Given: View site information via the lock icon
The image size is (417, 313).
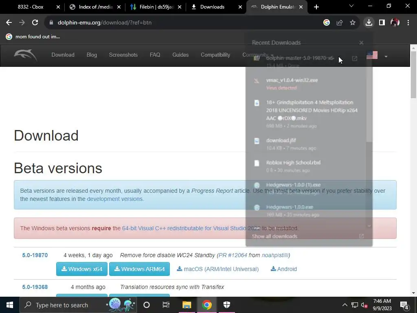Looking at the screenshot, I should [51, 23].
